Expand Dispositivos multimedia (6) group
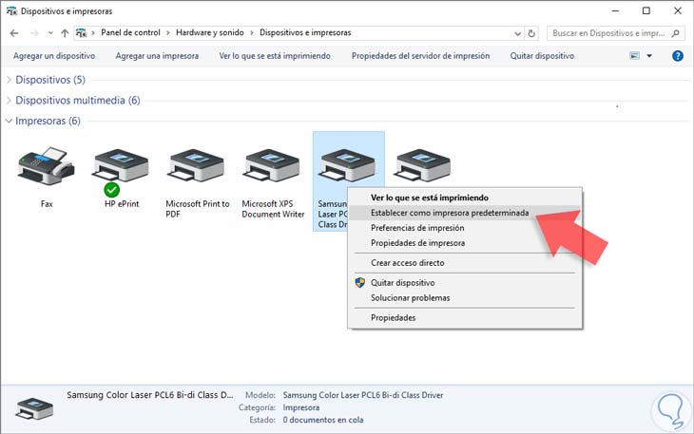694x434 pixels. pyautogui.click(x=9, y=101)
